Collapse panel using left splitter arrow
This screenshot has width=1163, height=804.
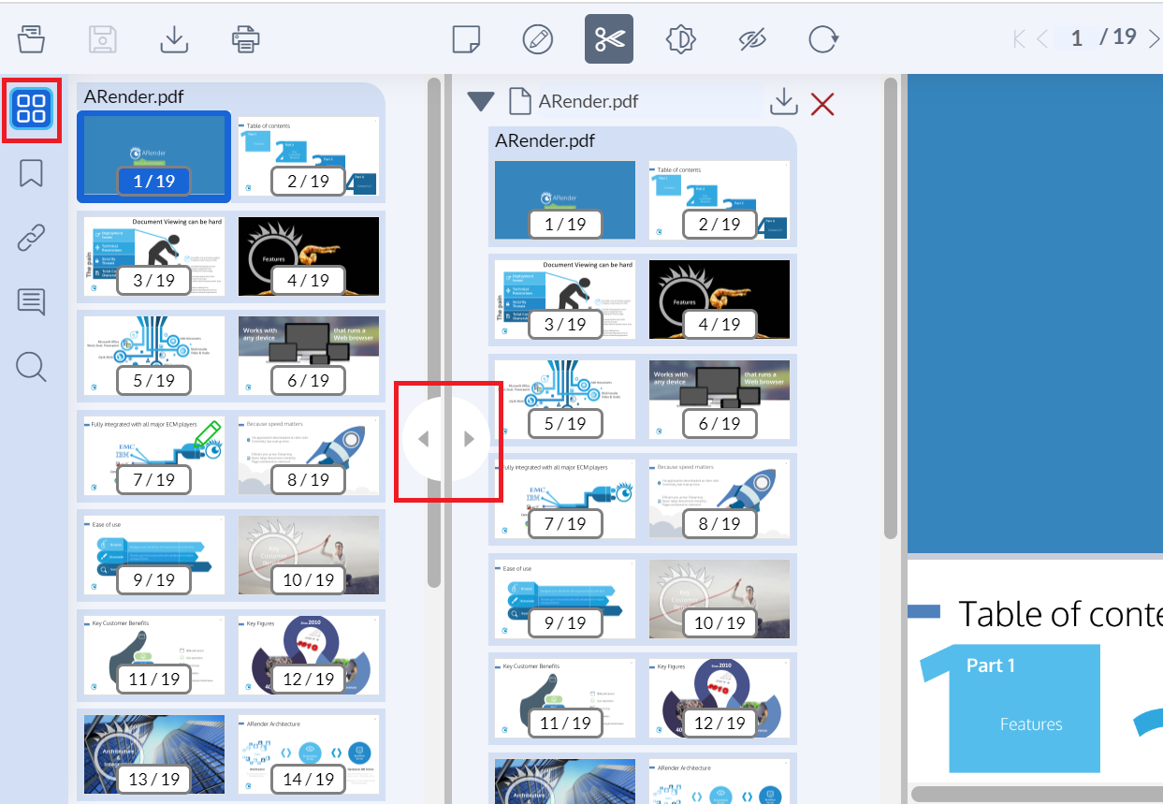click(423, 439)
